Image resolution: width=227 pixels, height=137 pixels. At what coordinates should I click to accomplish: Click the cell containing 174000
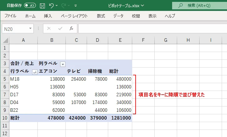[97, 102]
